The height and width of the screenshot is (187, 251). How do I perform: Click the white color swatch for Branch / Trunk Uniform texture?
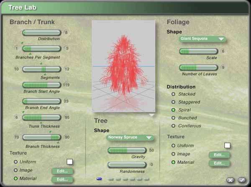(69, 162)
